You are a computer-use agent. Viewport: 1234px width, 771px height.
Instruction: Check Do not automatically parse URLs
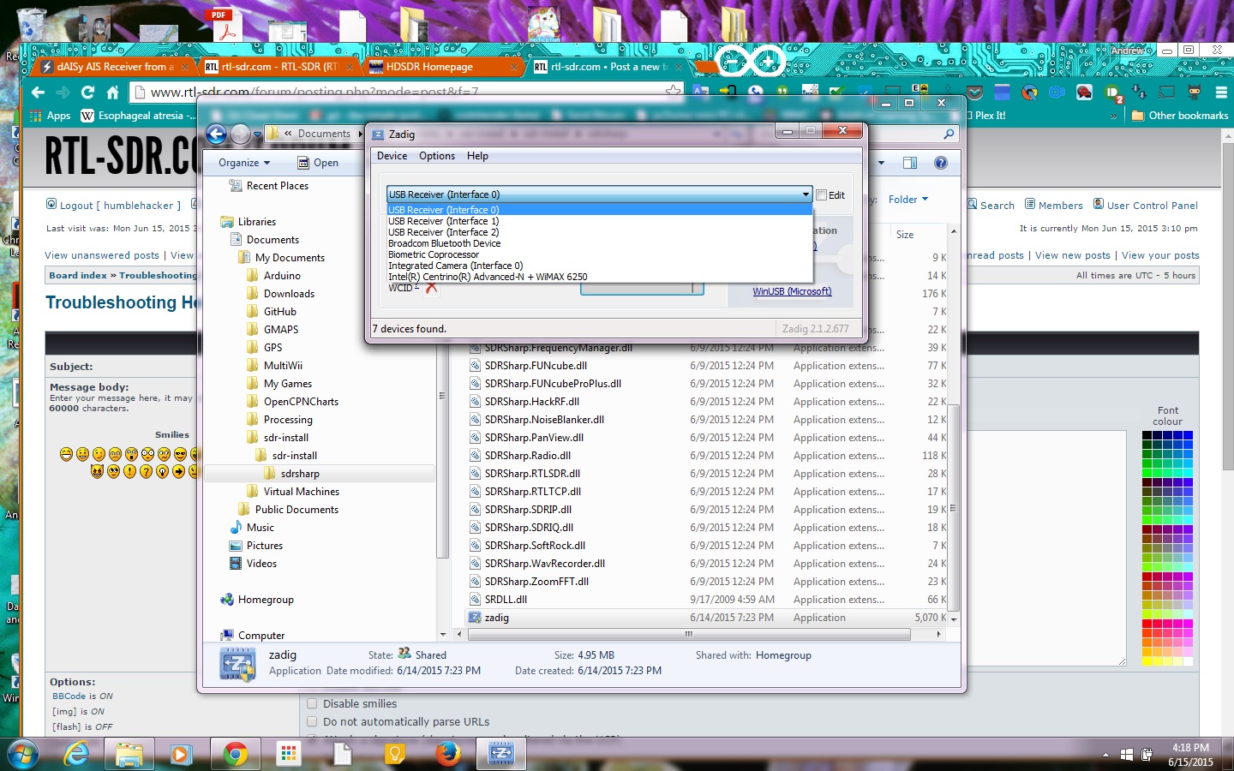313,722
